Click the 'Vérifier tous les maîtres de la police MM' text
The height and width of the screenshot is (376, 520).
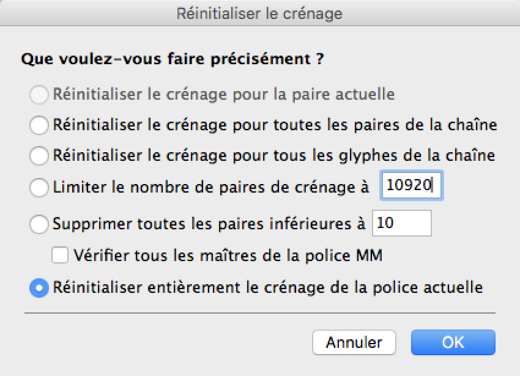(x=228, y=256)
